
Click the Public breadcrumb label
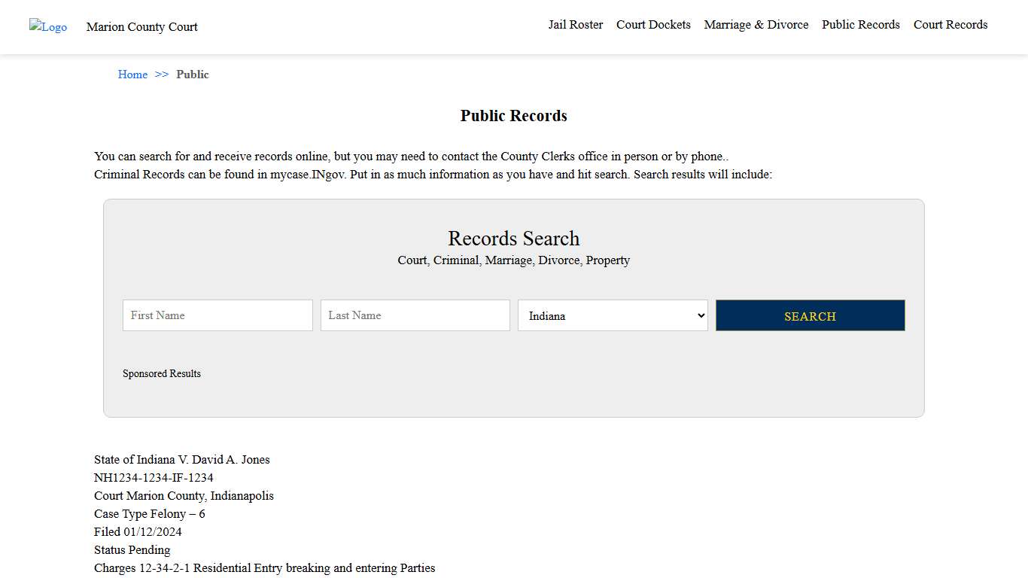pyautogui.click(x=193, y=74)
